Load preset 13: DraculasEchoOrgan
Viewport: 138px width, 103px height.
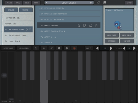(x=69, y=14)
